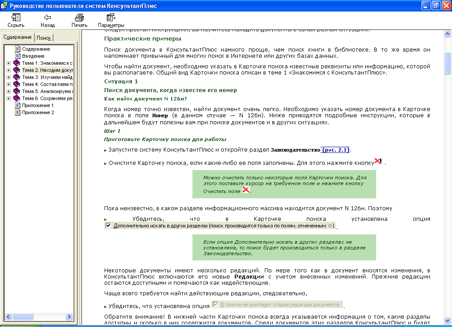
Task: Click the Приложение 1 page icon
Action: tap(18, 105)
